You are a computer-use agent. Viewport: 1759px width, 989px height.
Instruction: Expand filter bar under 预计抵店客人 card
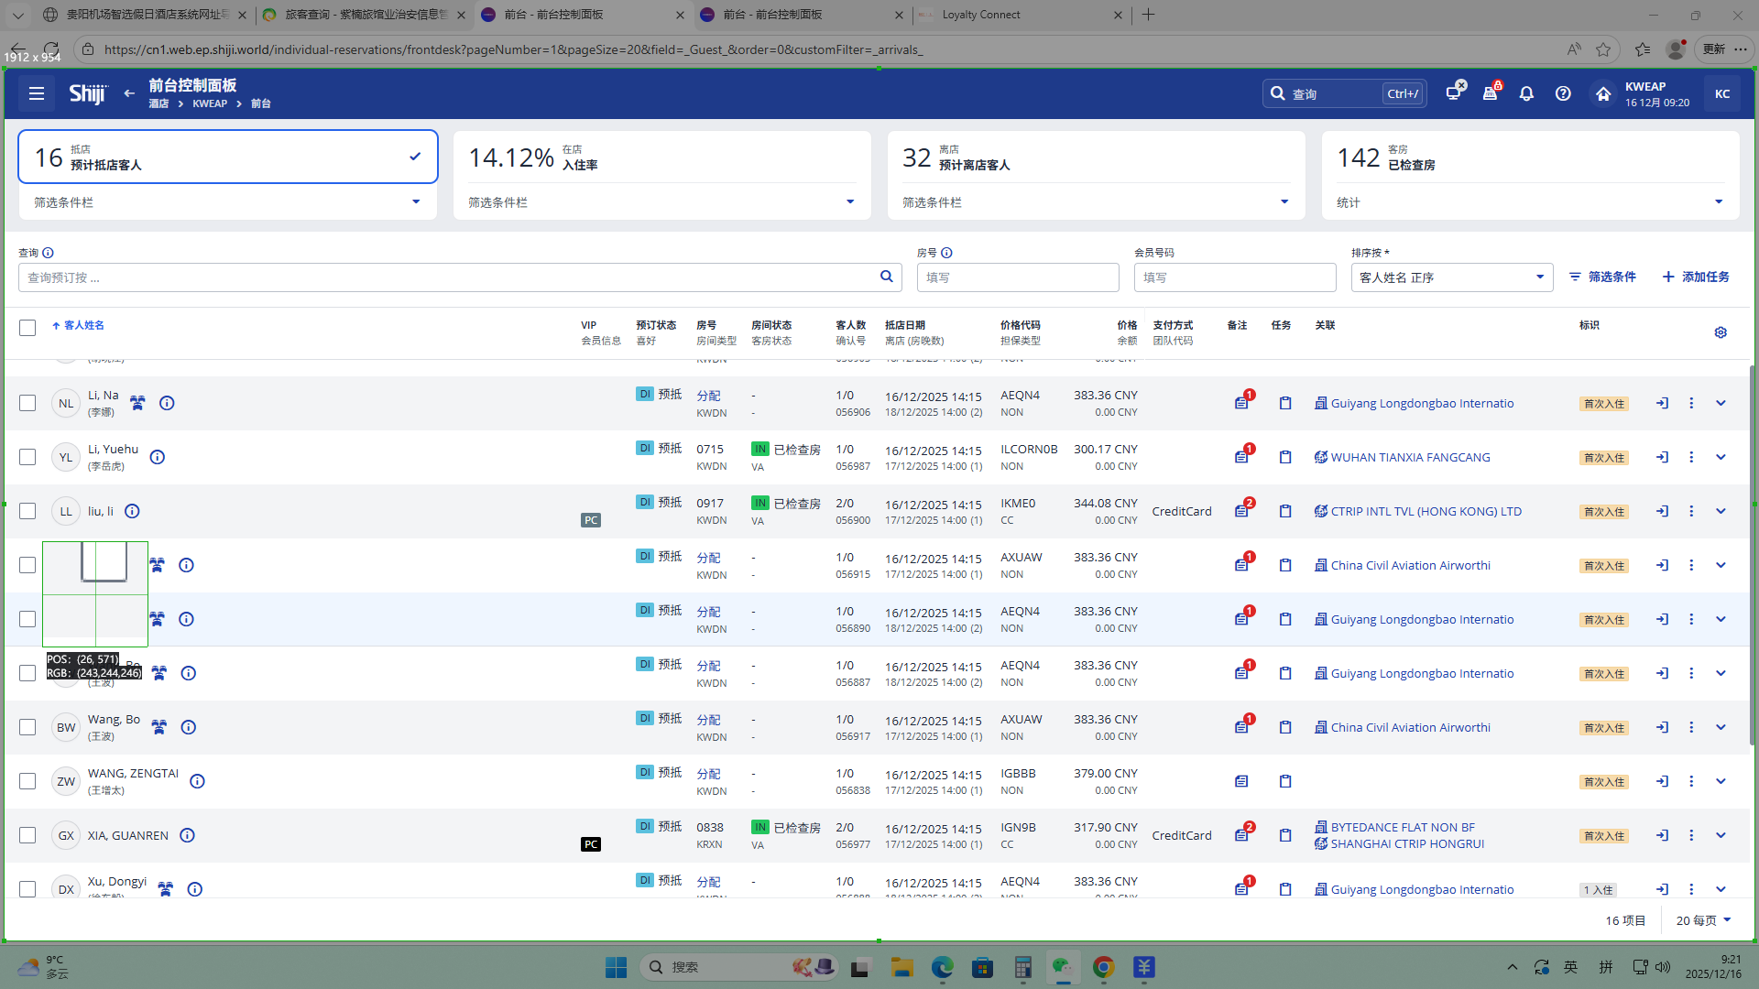[x=415, y=202]
